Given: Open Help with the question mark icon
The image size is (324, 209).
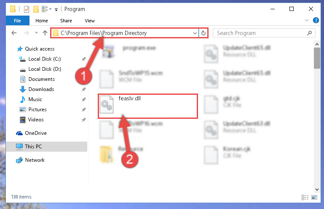Looking at the screenshot, I should pyautogui.click(x=316, y=20).
